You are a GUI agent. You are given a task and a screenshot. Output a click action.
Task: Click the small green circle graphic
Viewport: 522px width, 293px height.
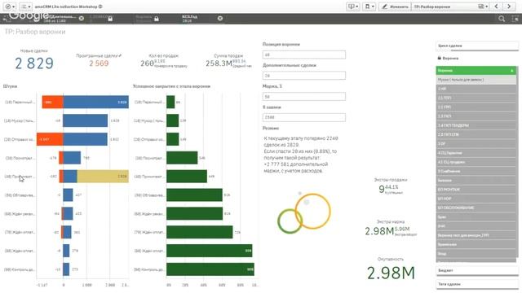coord(290,221)
